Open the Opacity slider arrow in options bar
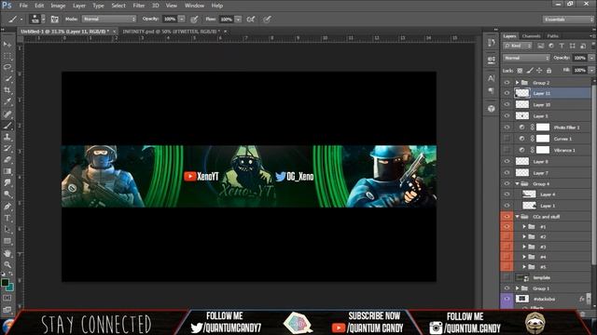597x335 pixels. [x=182, y=19]
